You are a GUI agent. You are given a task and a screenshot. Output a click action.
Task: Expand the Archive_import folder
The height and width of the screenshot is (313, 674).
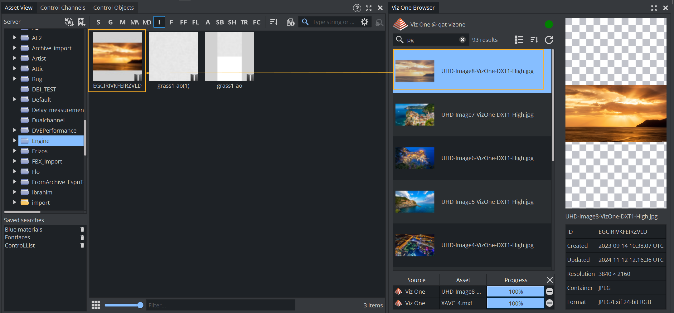(x=14, y=48)
